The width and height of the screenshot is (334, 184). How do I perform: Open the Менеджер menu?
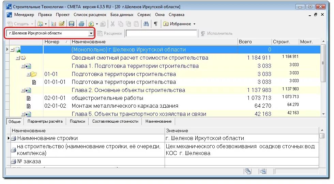point(24,15)
